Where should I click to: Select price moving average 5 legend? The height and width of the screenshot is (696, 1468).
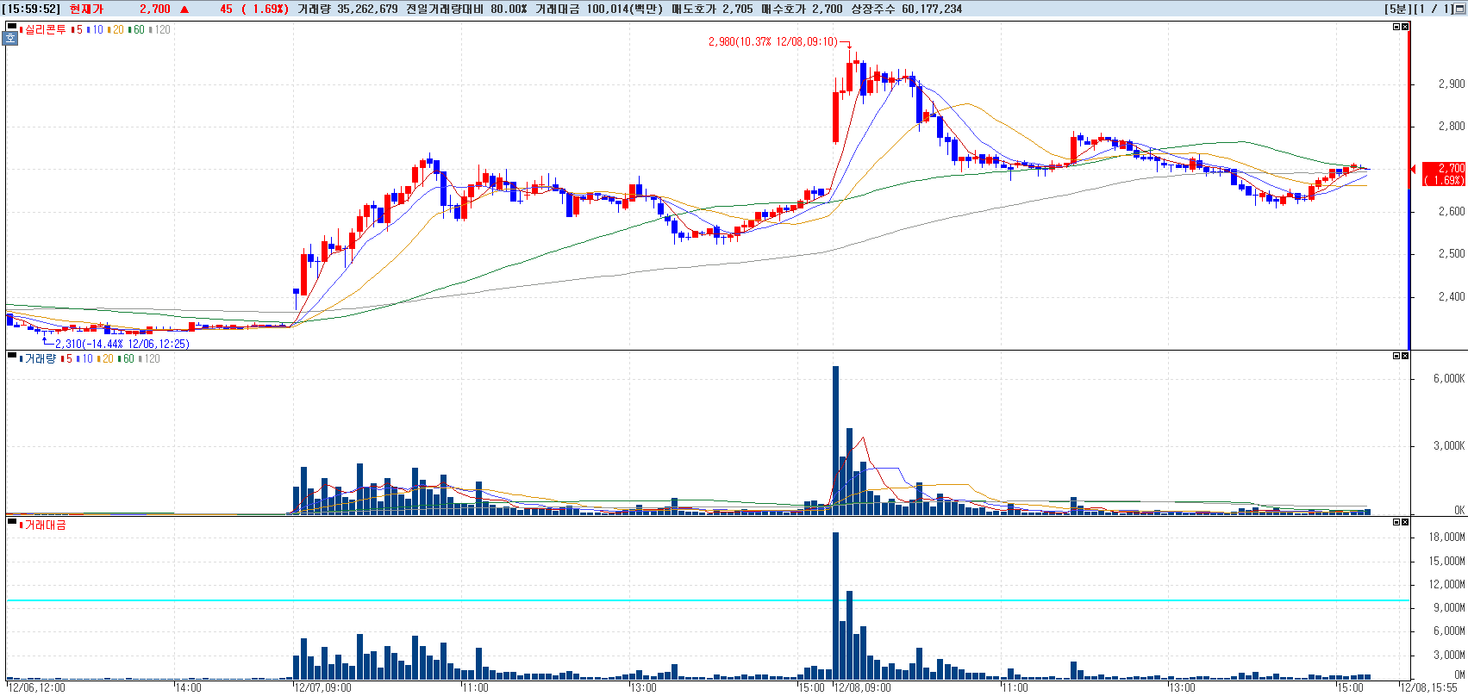78,29
